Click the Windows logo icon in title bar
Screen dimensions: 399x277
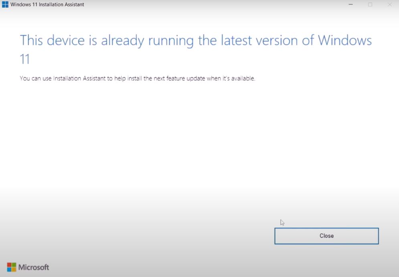click(5, 5)
